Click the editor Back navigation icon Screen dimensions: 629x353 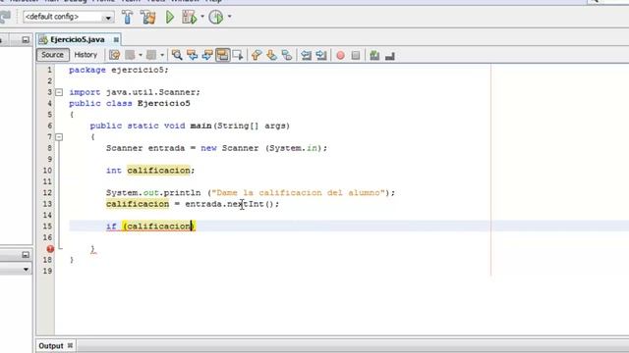tap(130, 55)
